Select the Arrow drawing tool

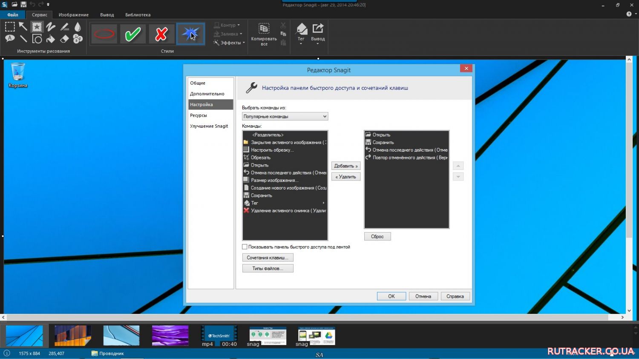click(x=23, y=27)
